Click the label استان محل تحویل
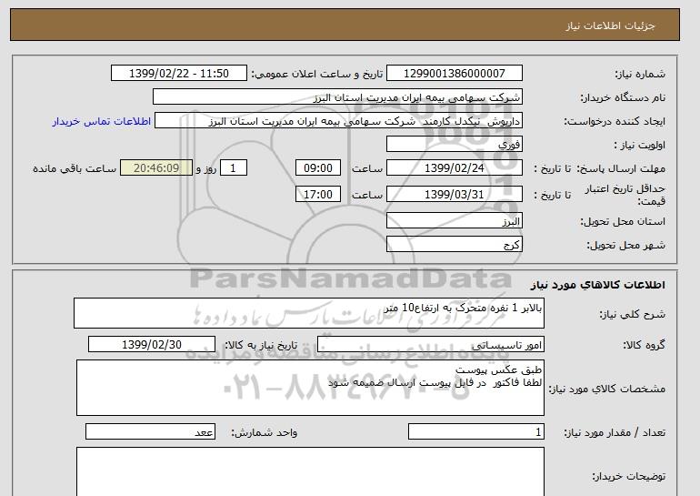Image resolution: width=700 pixels, height=496 pixels. point(623,222)
